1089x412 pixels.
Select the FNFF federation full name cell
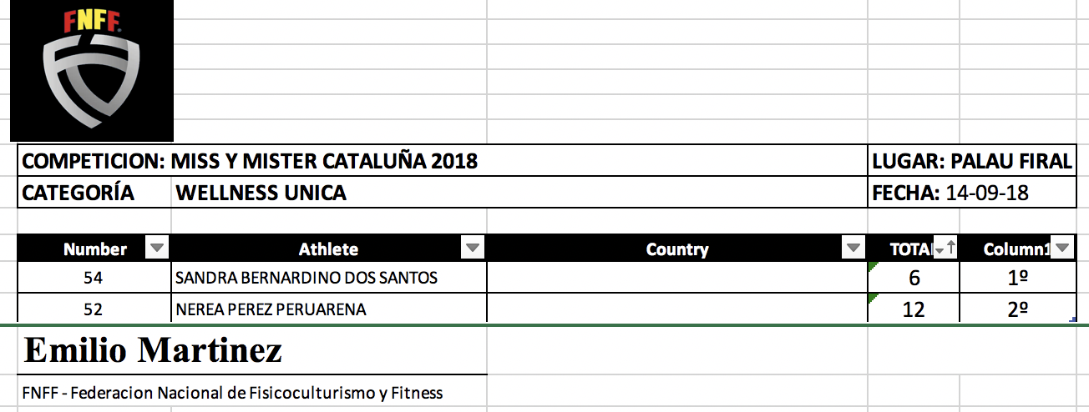(234, 393)
